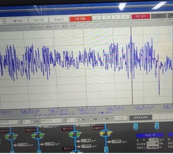173x154 pixels.
Task: Click the right green pump in third pair
Action: click(x=78, y=134)
